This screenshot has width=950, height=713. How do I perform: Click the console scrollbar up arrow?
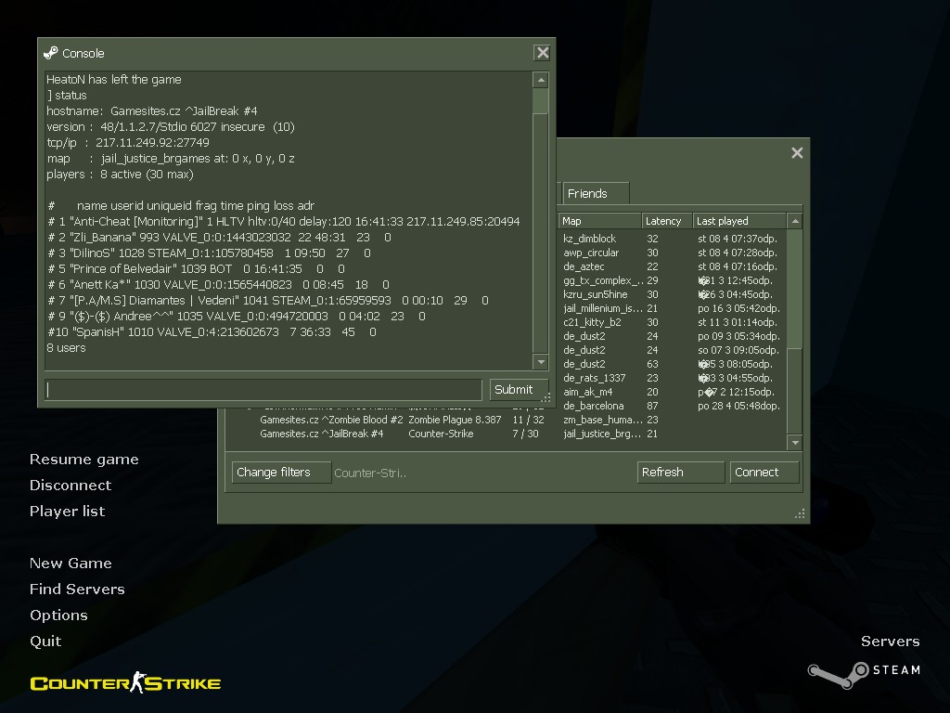coord(541,80)
